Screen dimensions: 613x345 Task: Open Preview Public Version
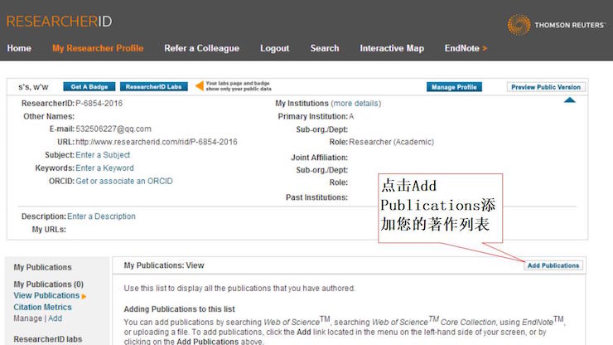[545, 87]
